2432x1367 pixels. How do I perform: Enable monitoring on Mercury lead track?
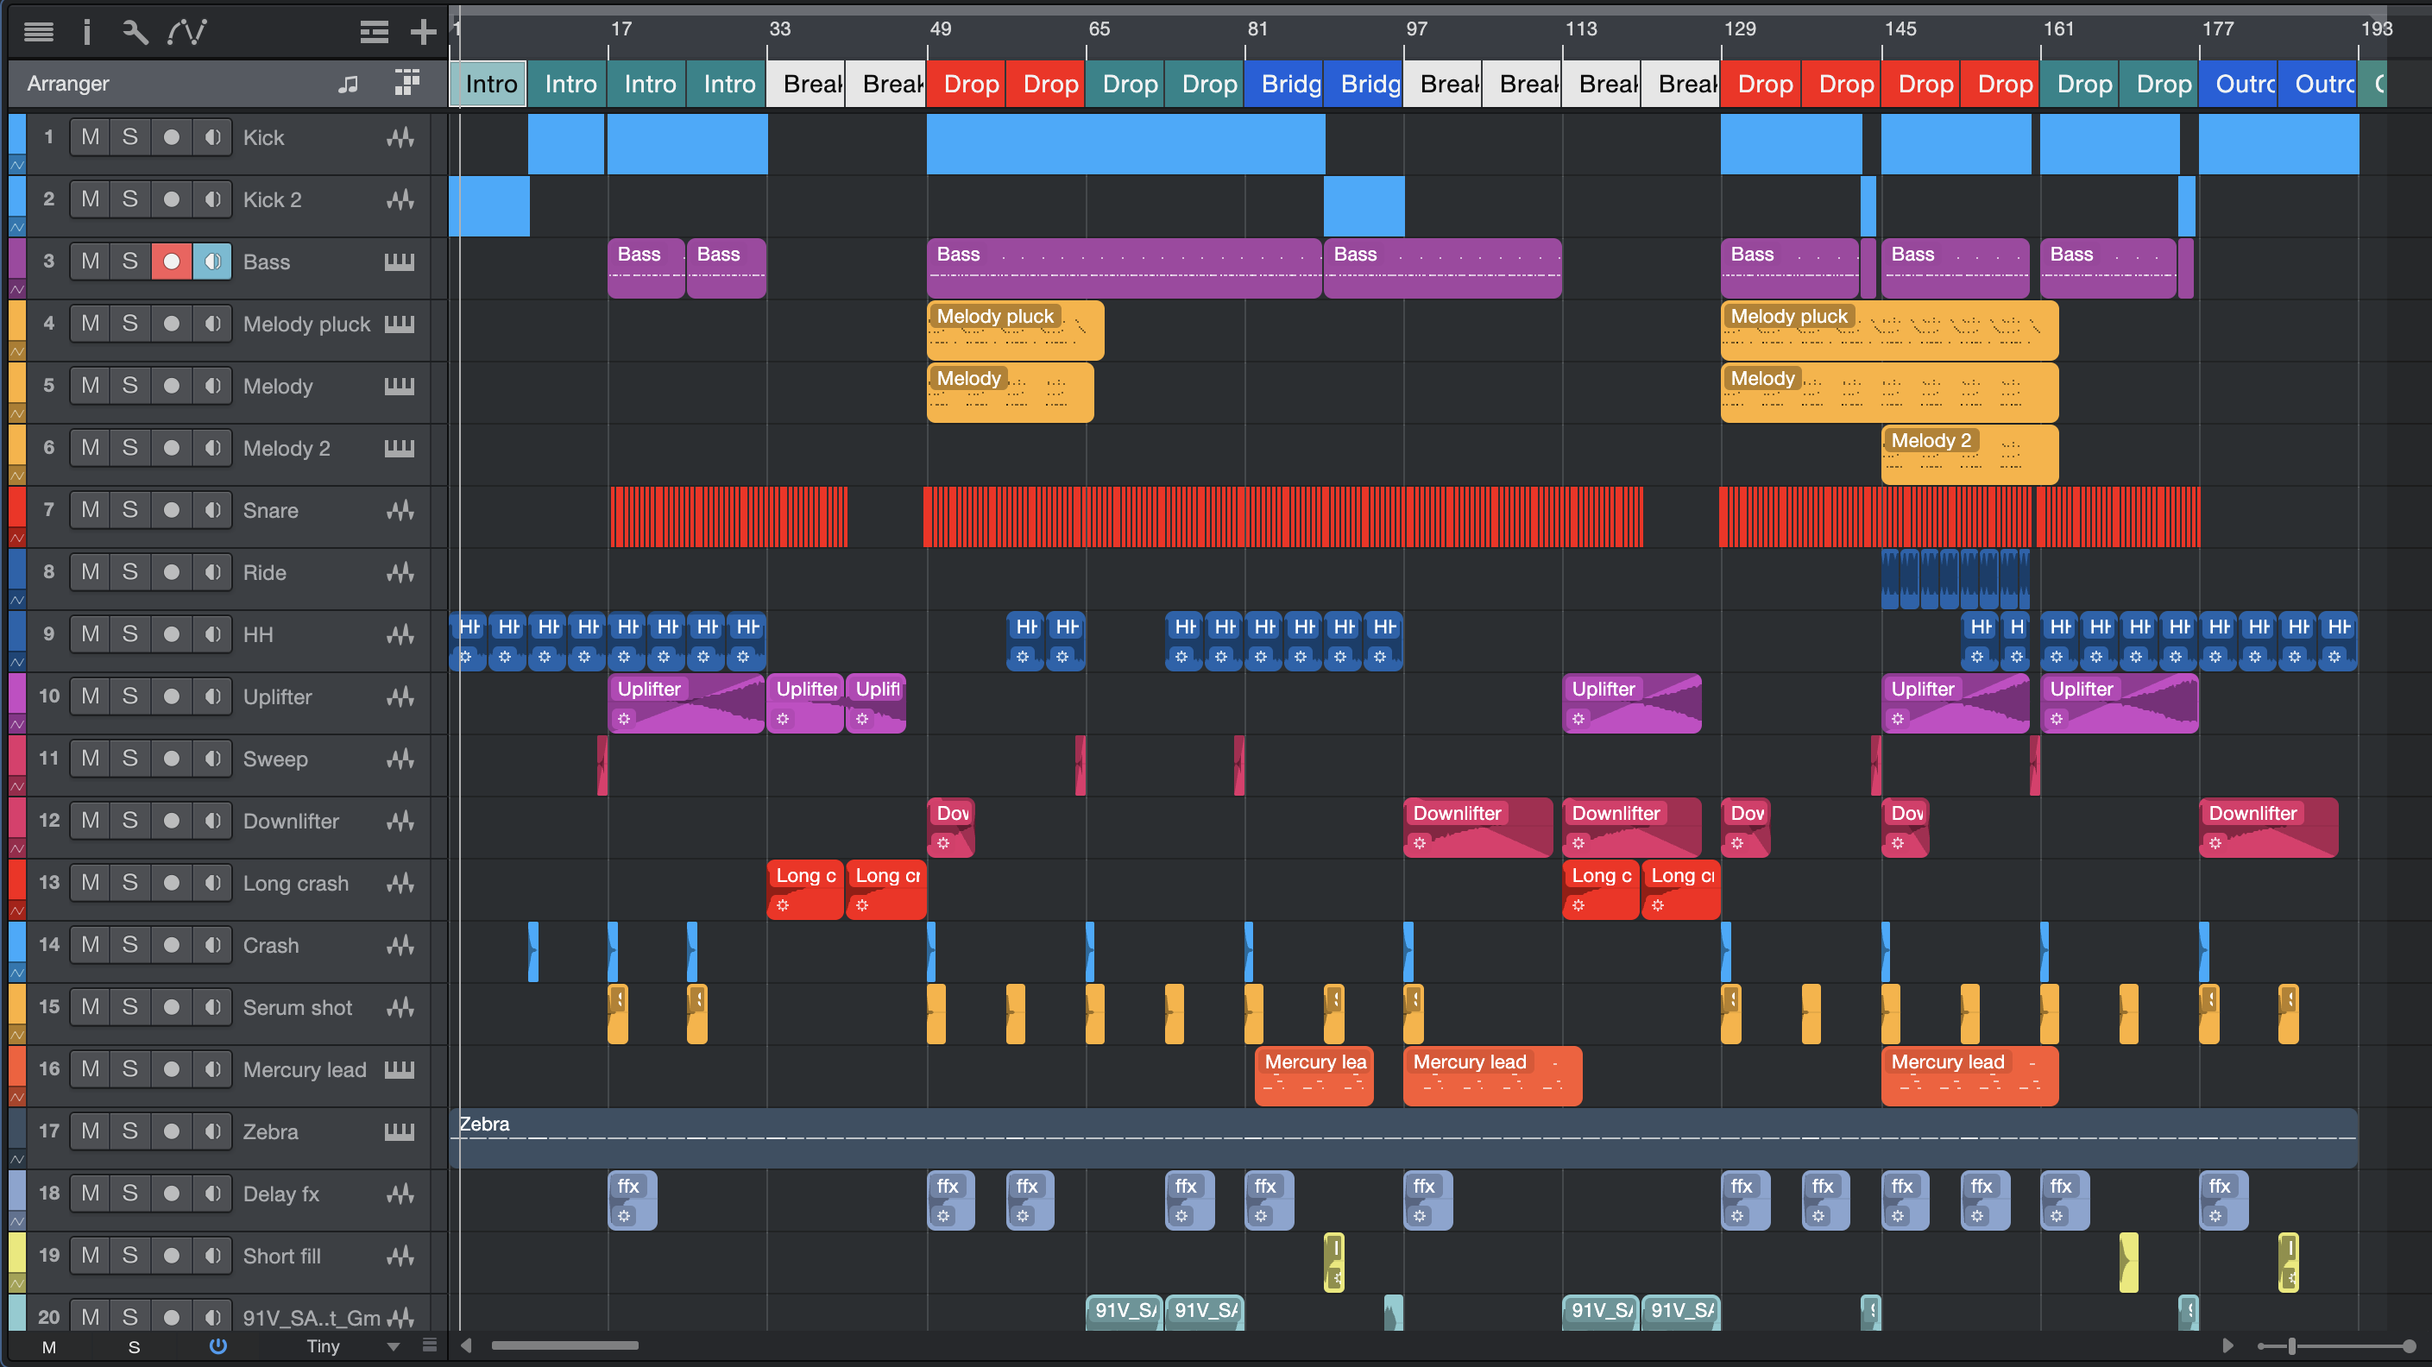click(212, 1068)
